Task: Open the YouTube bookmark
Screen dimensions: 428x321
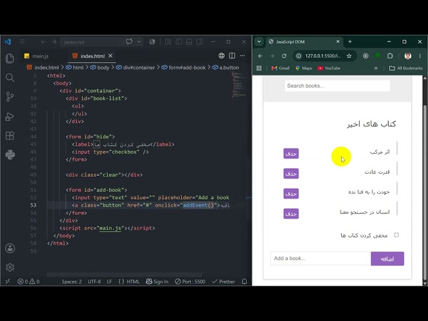Action: pos(328,68)
